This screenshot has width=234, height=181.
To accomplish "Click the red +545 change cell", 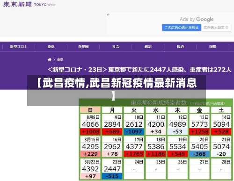I will pos(178,154).
